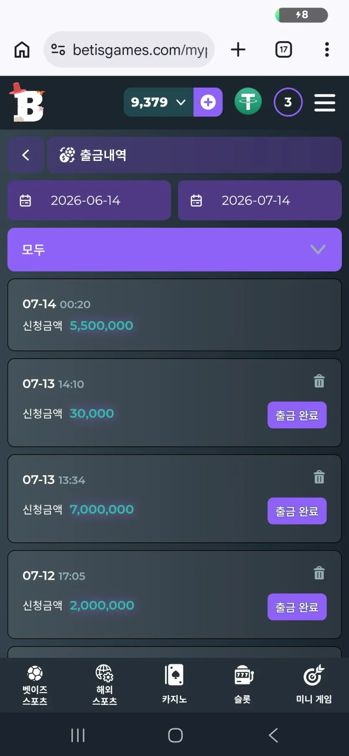Click 출금 완료 button for 30,000
The image size is (349, 756).
tap(297, 415)
